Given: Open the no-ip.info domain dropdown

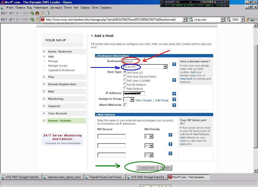Looking at the screenshot, I should pos(165,67).
